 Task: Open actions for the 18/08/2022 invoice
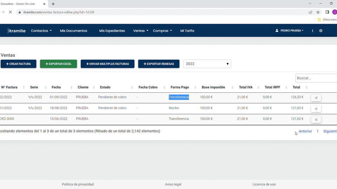pos(316,108)
